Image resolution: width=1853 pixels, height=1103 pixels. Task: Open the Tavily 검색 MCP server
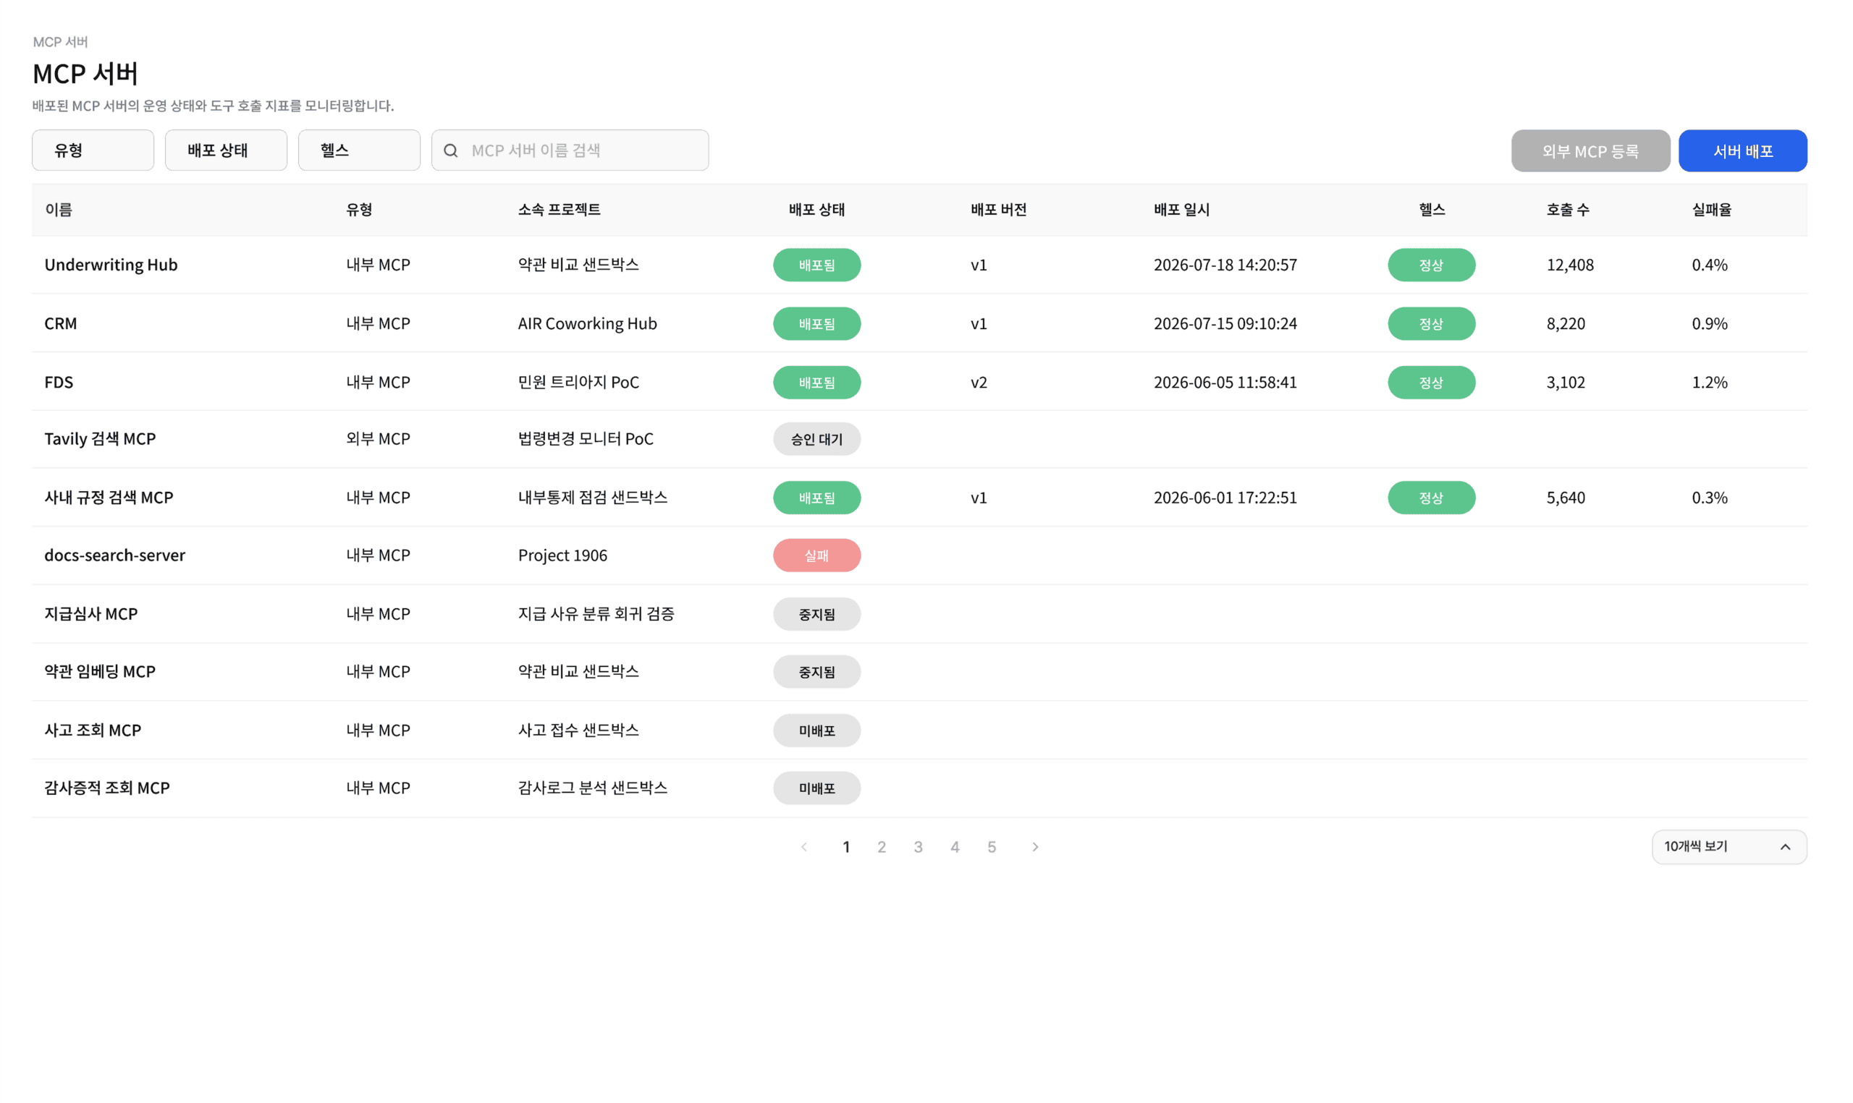tap(101, 438)
